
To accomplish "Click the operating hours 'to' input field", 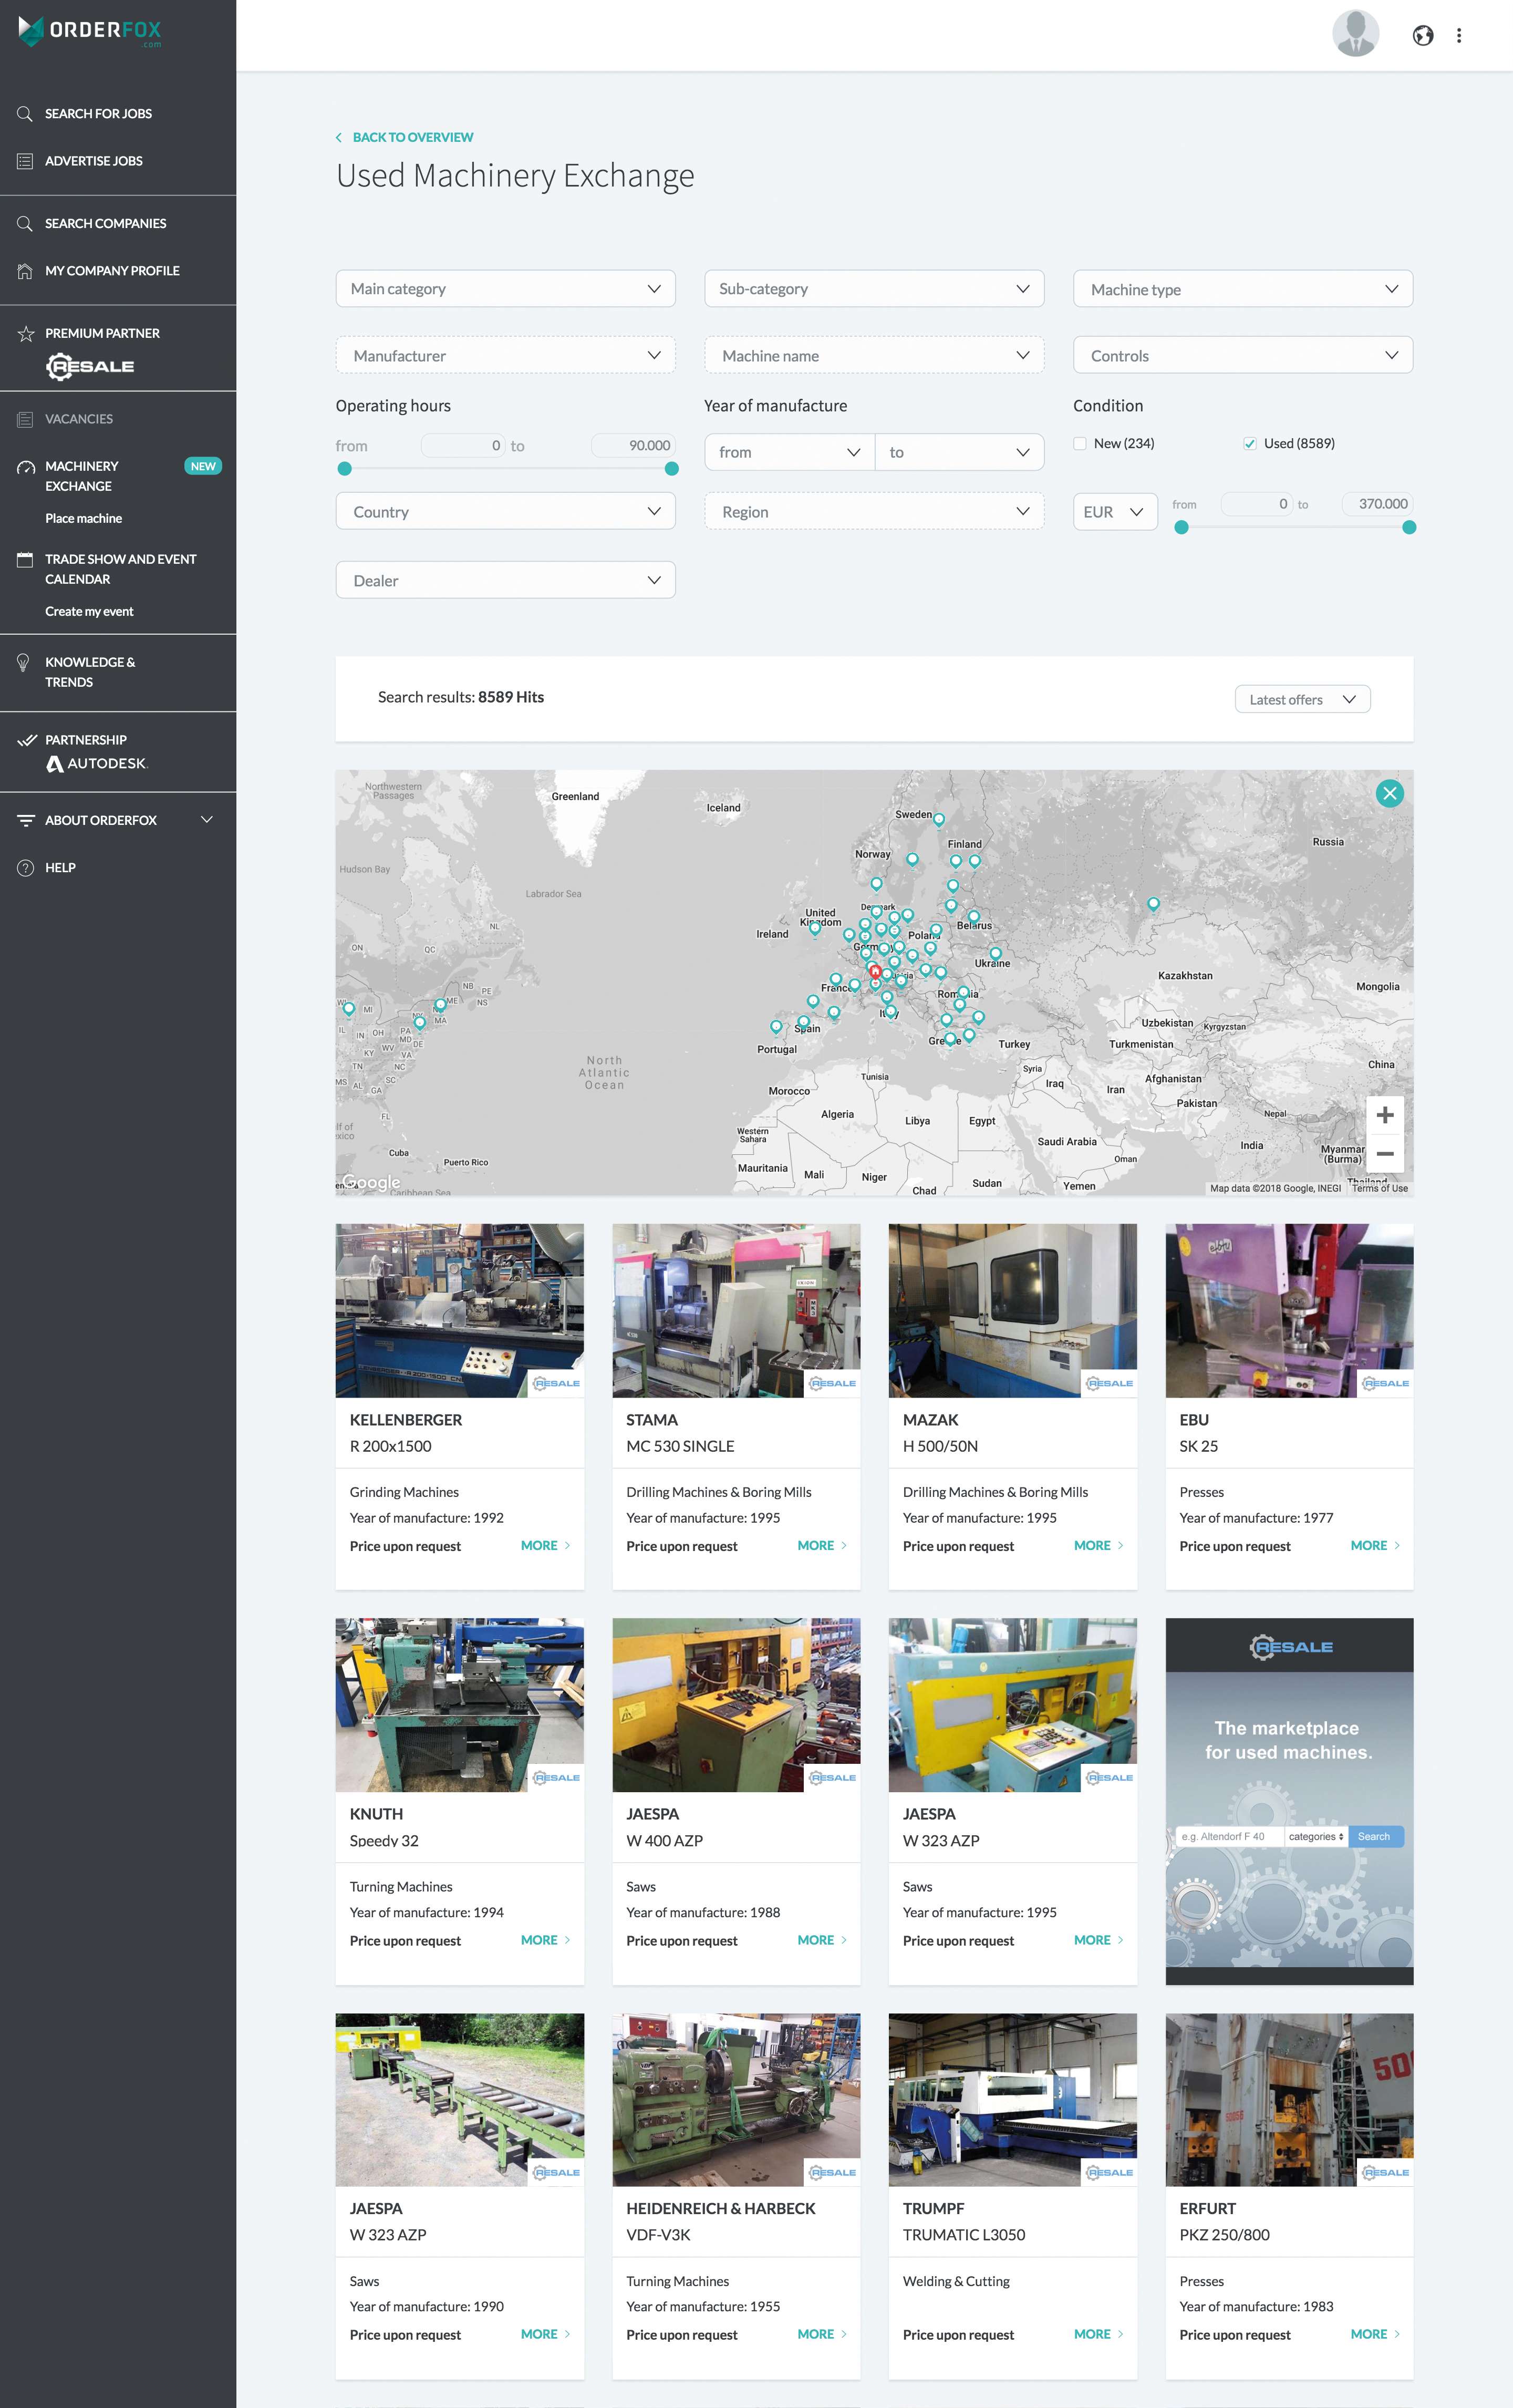I will point(634,446).
